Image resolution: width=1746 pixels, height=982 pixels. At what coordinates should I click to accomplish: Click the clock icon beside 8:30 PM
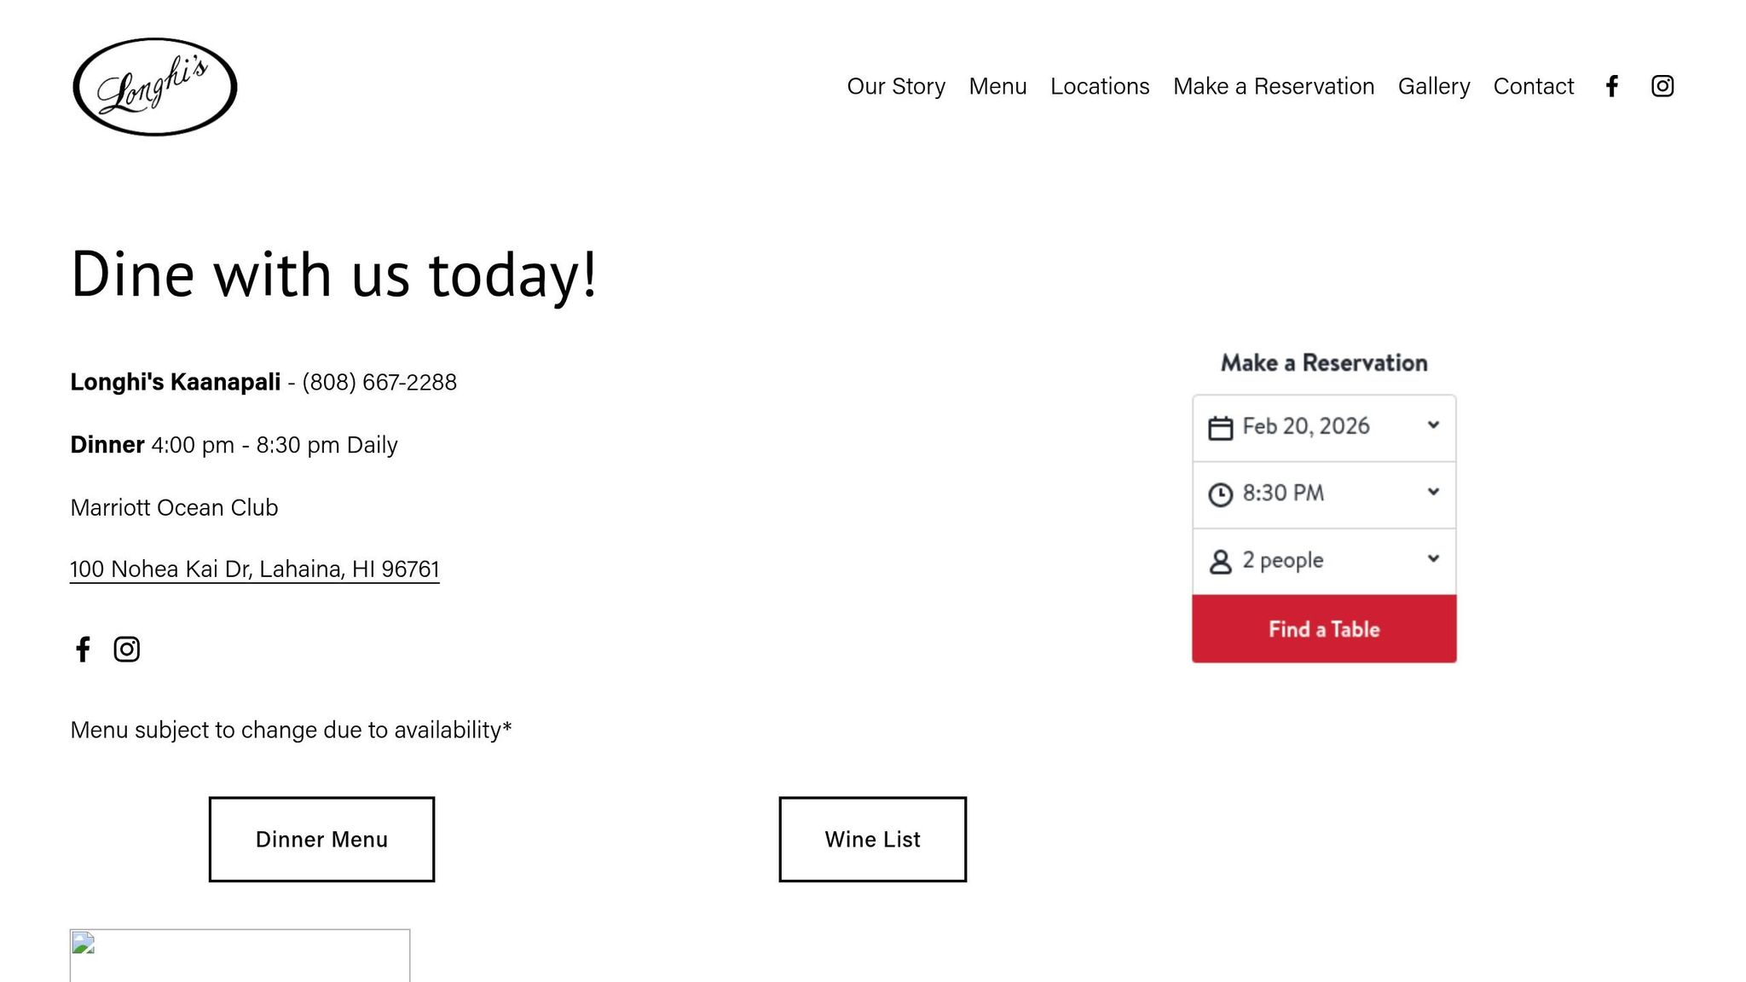(x=1220, y=494)
